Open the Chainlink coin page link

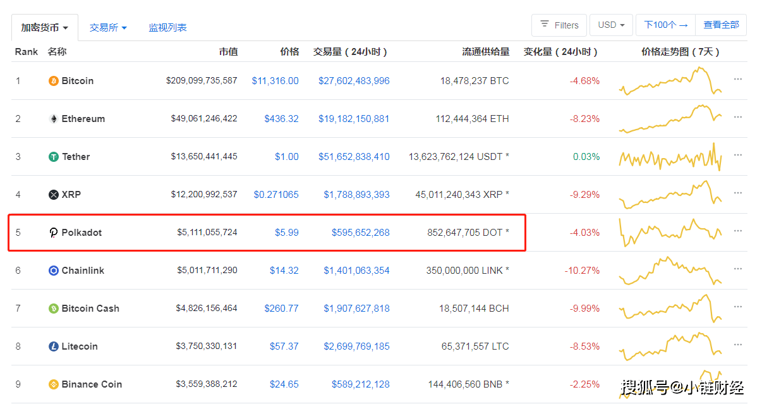(x=83, y=271)
